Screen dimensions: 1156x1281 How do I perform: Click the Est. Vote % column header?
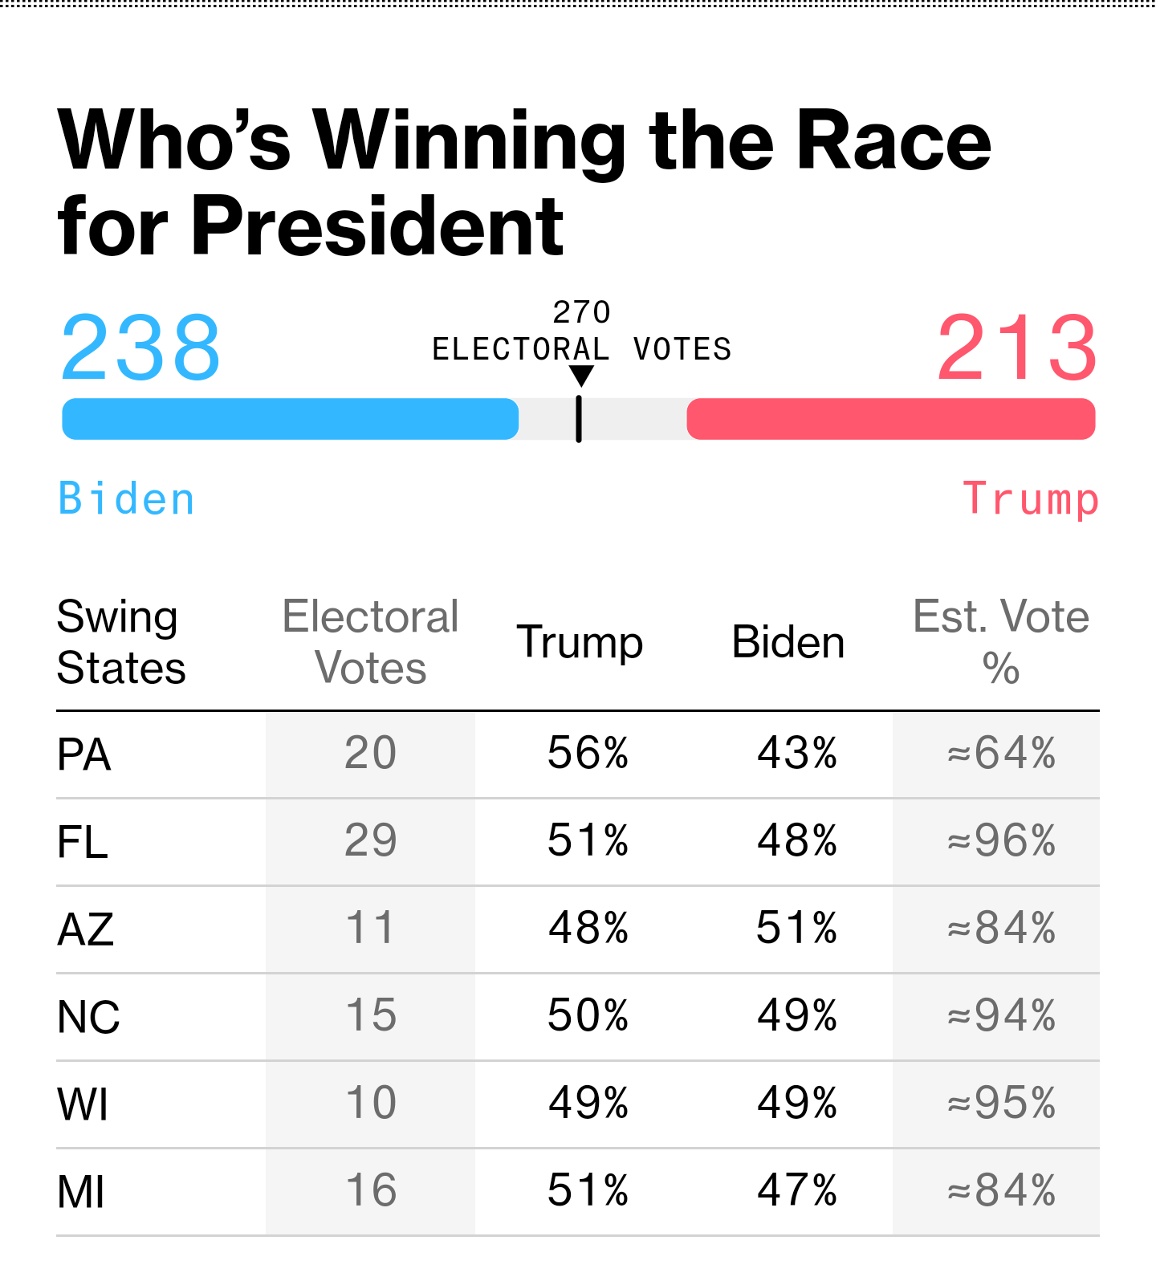[x=1000, y=642]
